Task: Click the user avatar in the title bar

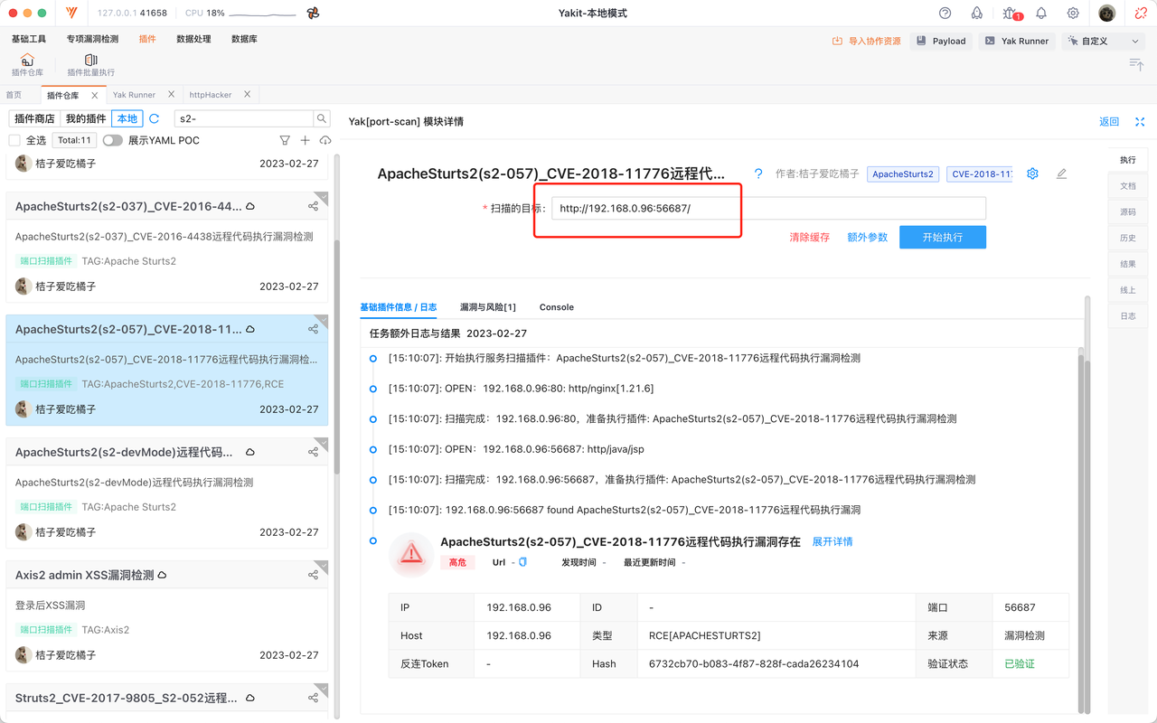Action: tap(1107, 14)
